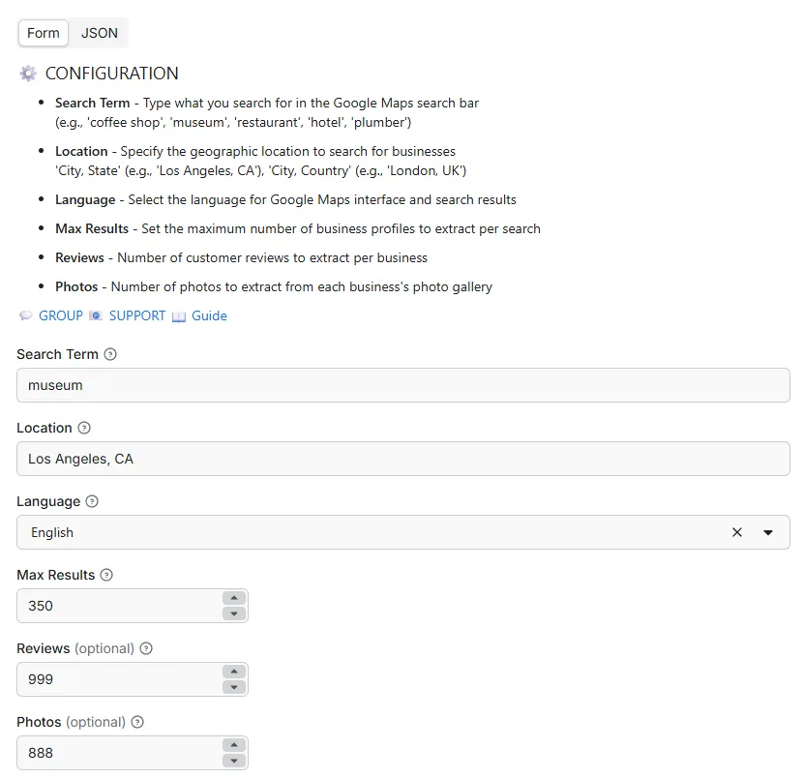Open the Search Term help tooltip icon
Viewport: 803px width, 778px height.
(x=111, y=354)
